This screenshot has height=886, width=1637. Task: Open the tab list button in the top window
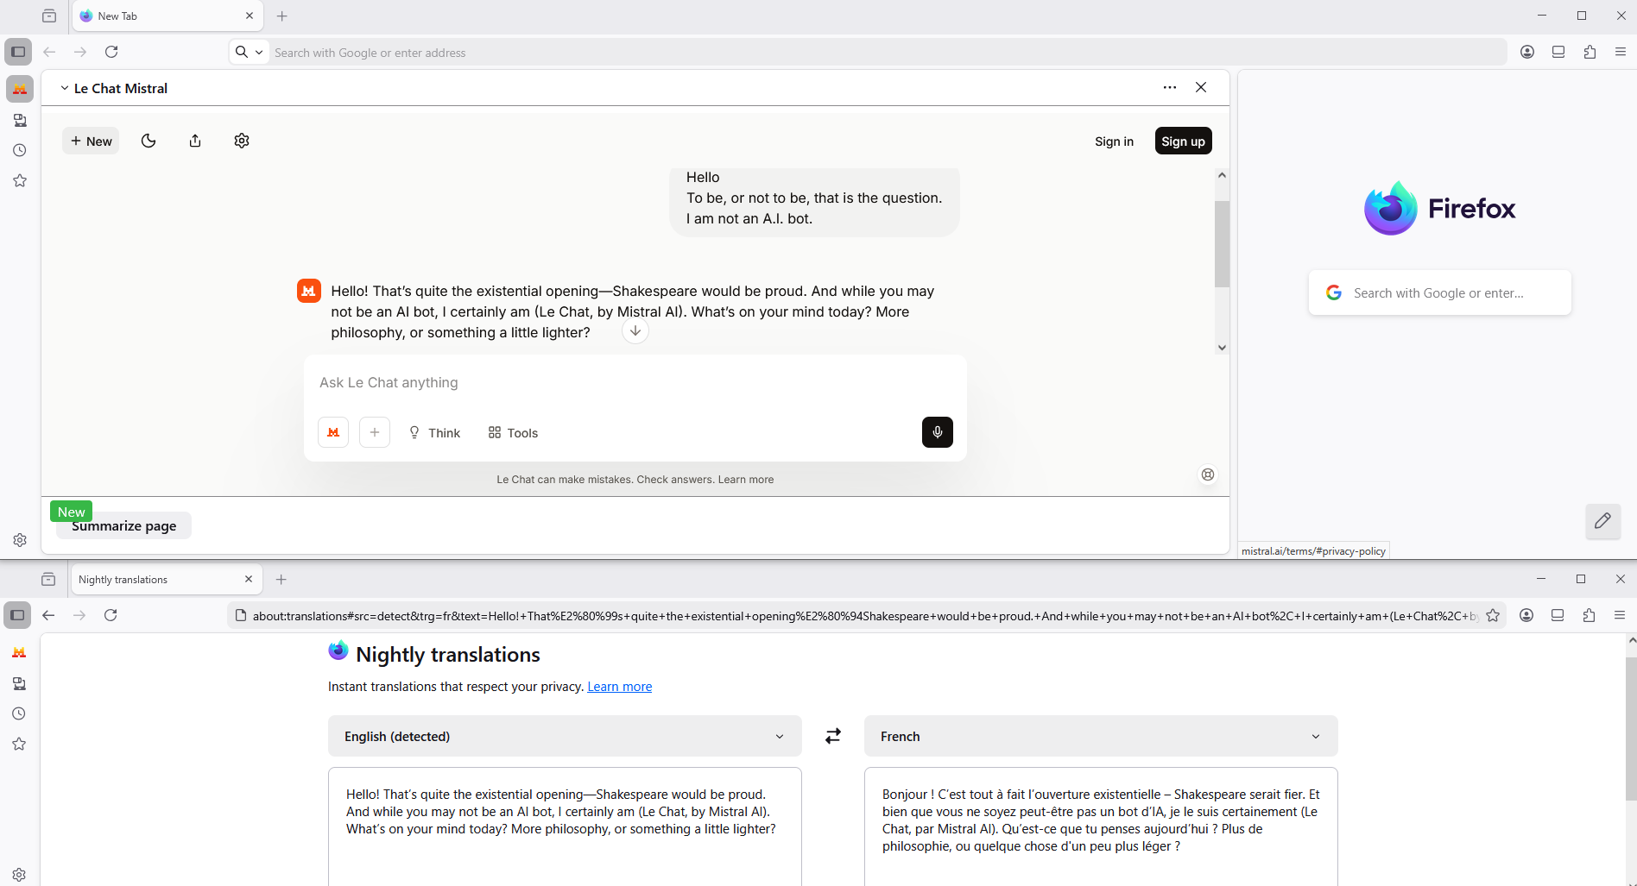tap(49, 16)
